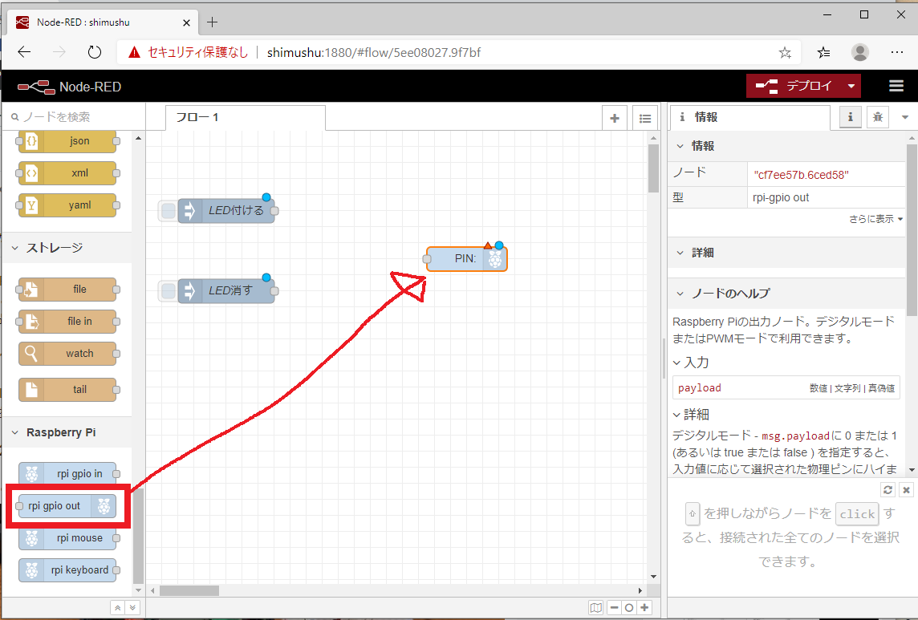The height and width of the screenshot is (620, 918).
Task: Zoom out the workspace
Action: 614,608
